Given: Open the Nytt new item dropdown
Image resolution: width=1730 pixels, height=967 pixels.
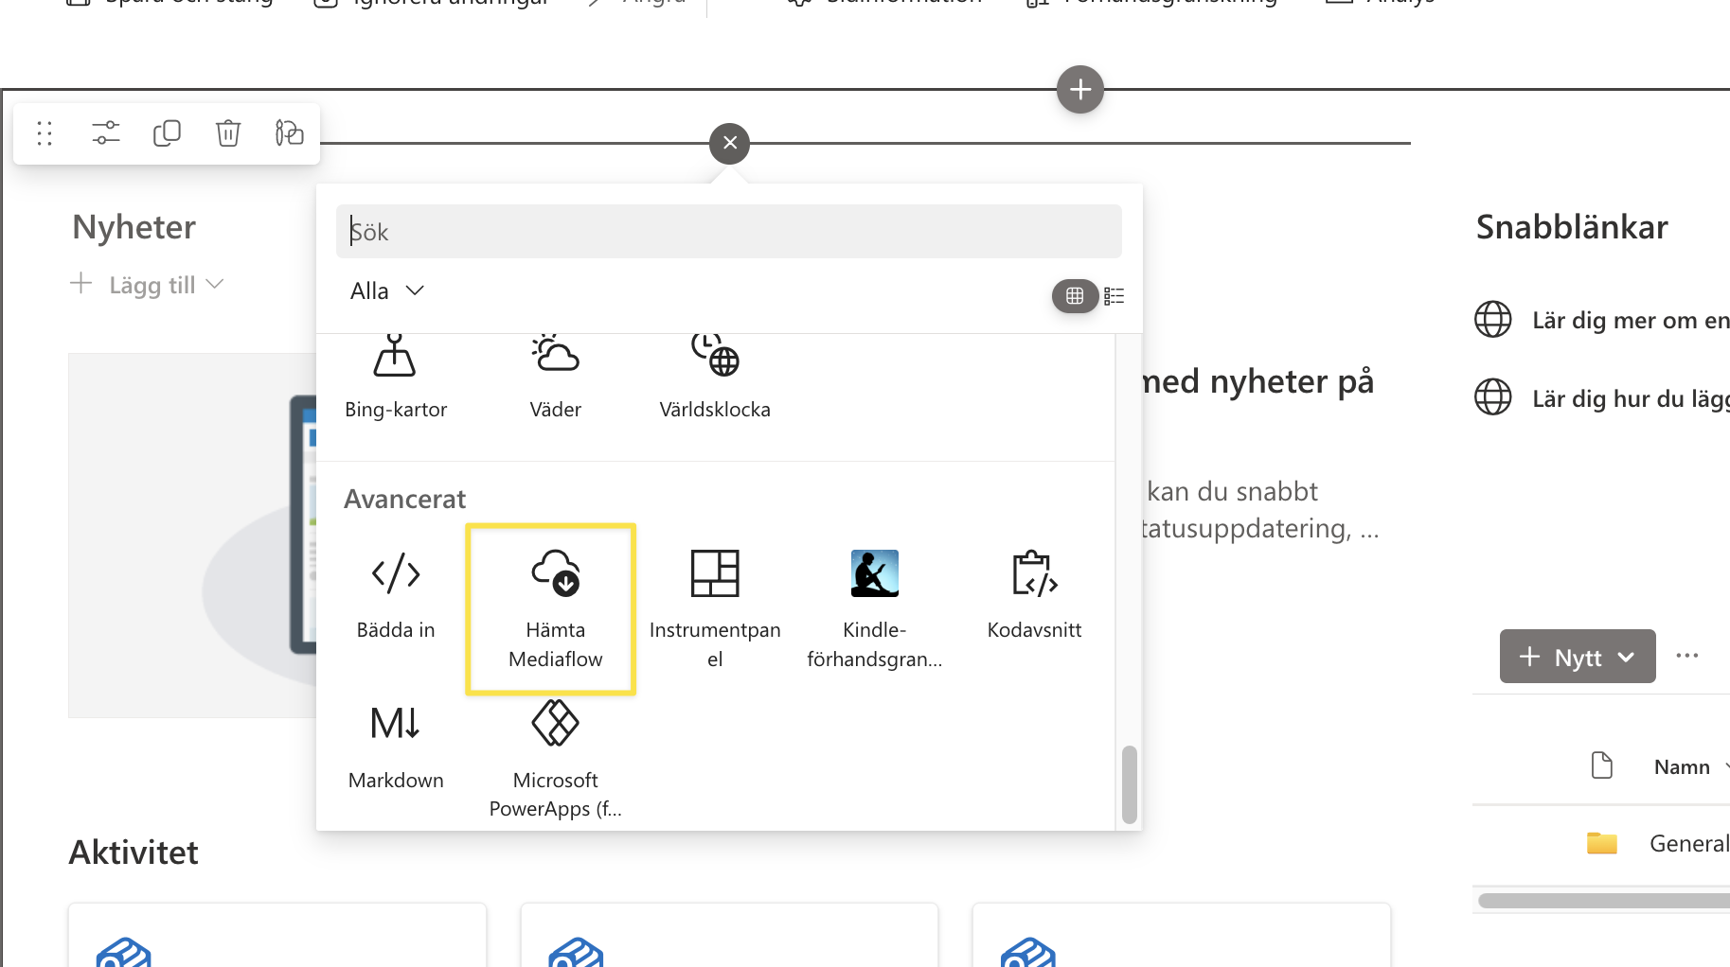Looking at the screenshot, I should (1577, 657).
